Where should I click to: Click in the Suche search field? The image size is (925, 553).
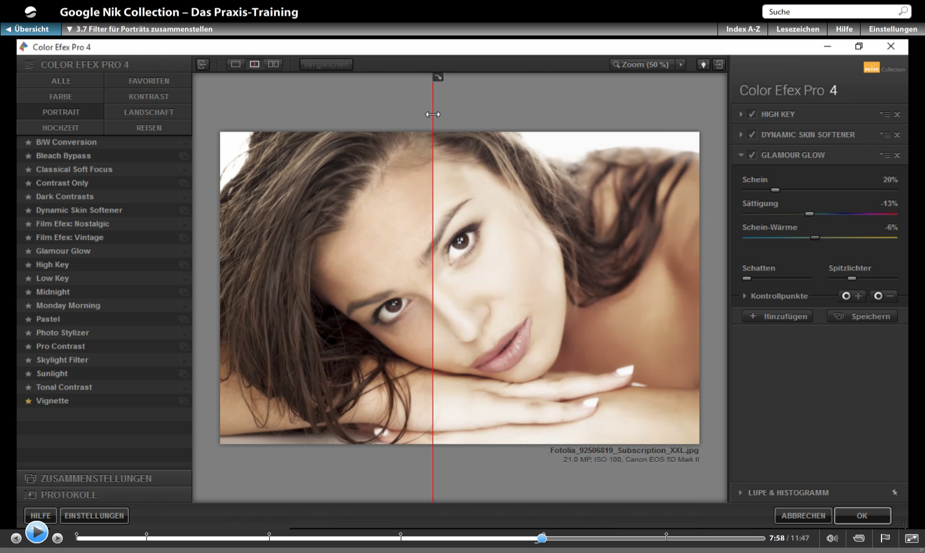click(835, 12)
